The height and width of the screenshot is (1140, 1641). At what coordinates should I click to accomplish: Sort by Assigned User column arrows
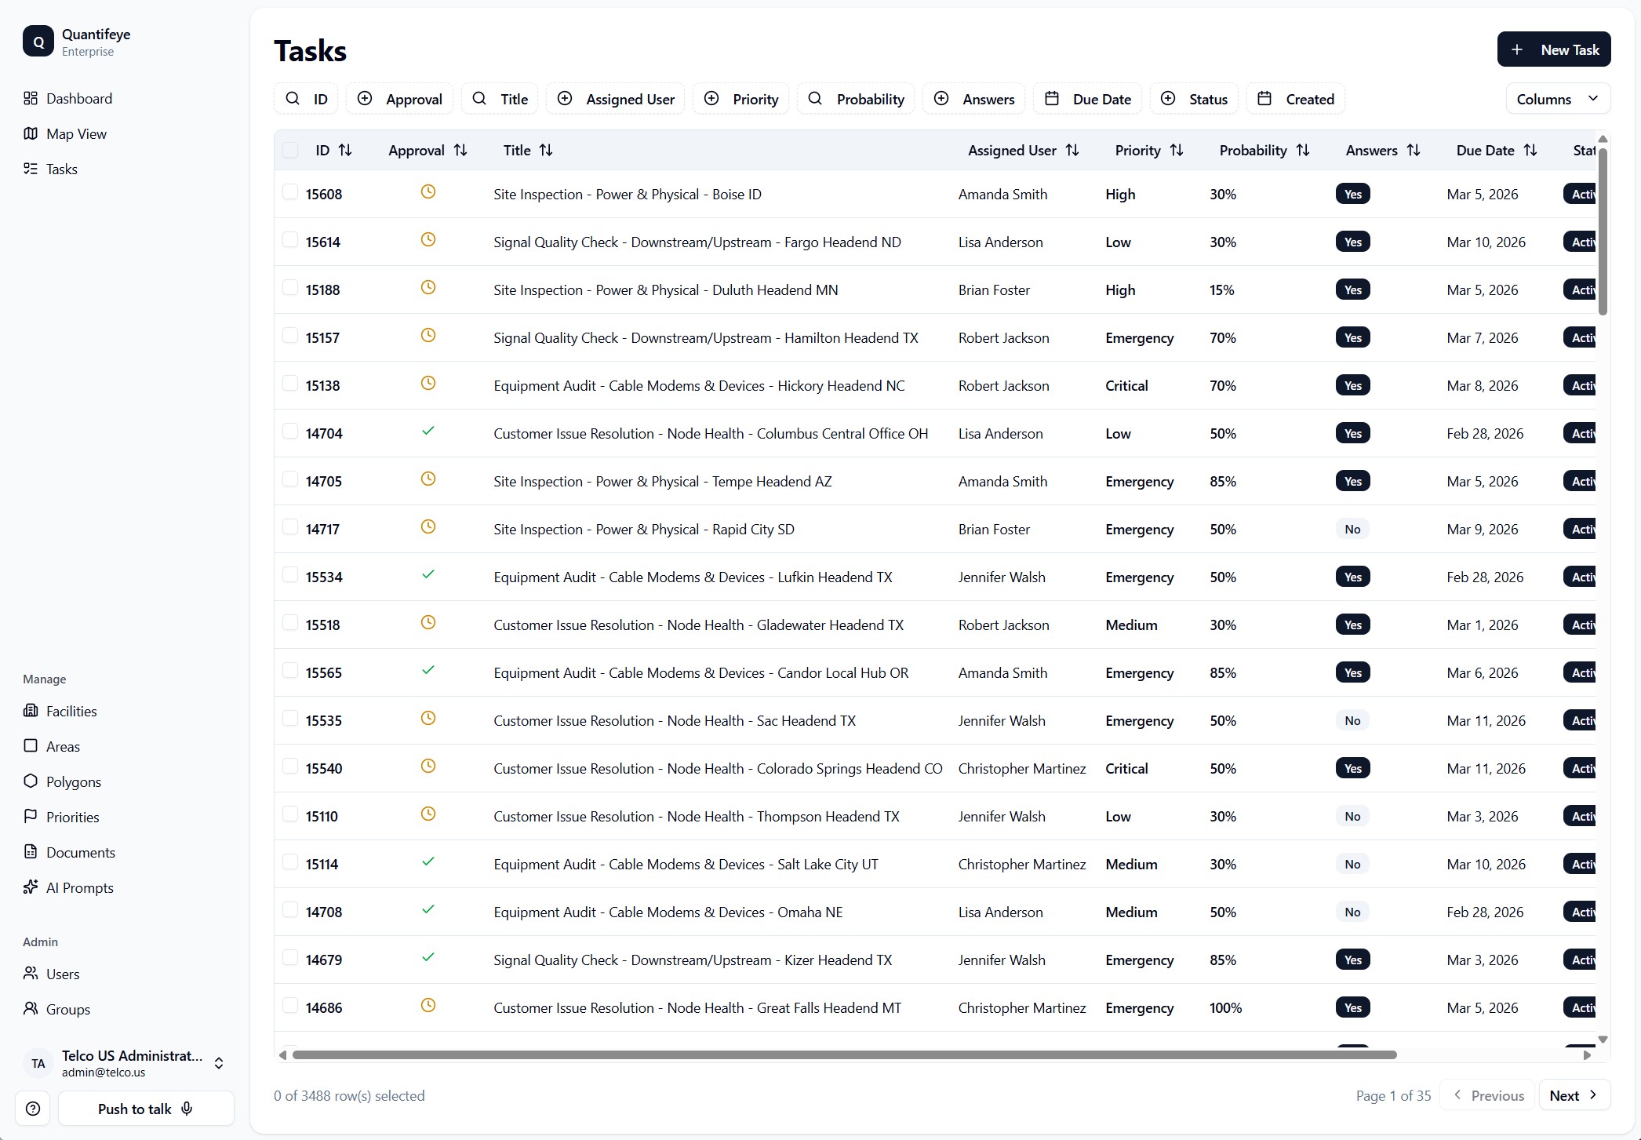point(1072,151)
